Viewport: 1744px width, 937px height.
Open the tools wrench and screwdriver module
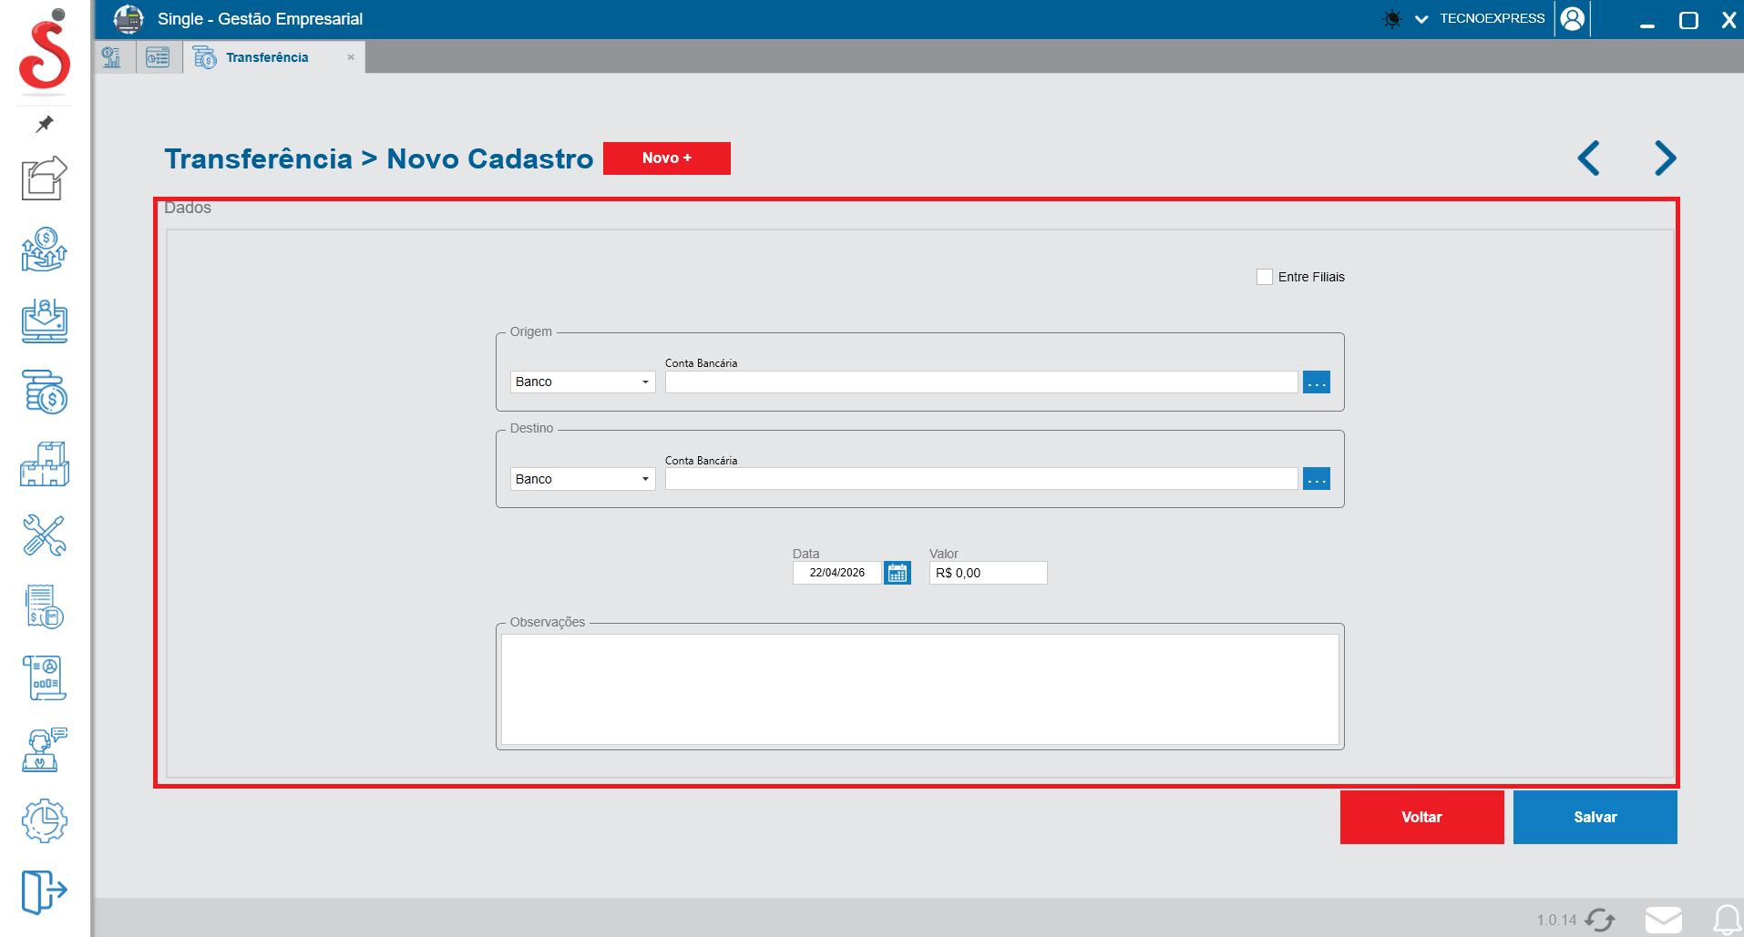(44, 535)
